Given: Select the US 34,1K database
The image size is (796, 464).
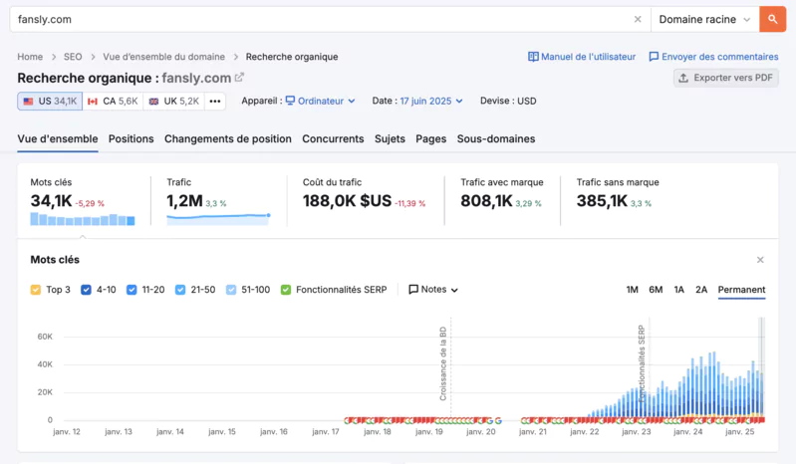Looking at the screenshot, I should (50, 101).
